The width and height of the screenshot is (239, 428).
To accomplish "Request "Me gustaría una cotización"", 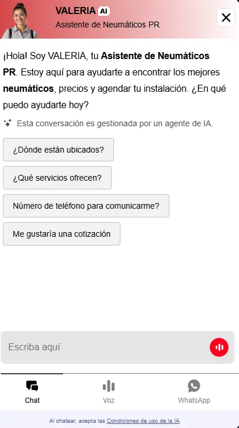I will click(x=61, y=234).
